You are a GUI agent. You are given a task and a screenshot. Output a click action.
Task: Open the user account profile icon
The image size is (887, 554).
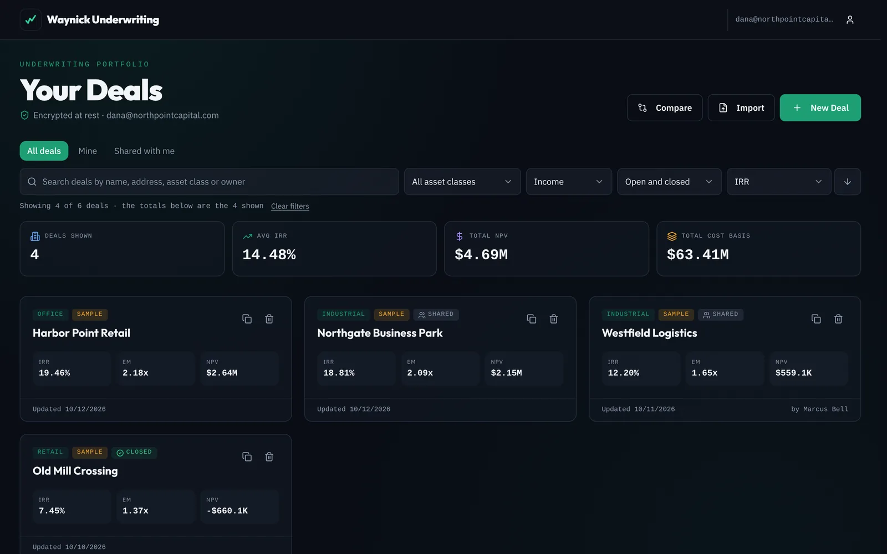(x=850, y=19)
